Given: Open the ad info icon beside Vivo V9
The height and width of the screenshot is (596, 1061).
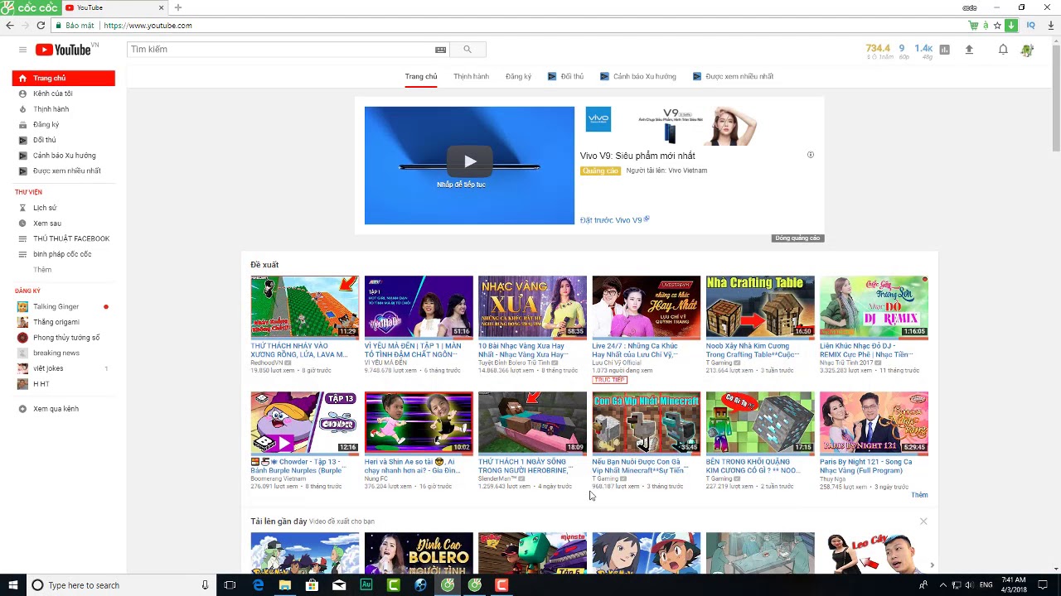Looking at the screenshot, I should pos(811,155).
